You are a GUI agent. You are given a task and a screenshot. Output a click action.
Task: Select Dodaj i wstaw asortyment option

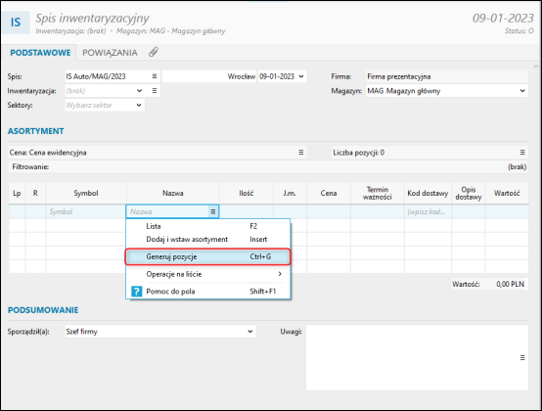coord(207,239)
